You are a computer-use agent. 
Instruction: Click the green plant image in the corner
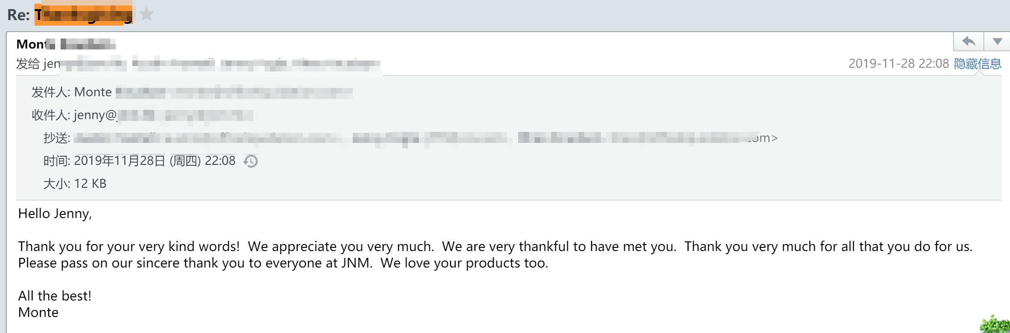point(996,324)
